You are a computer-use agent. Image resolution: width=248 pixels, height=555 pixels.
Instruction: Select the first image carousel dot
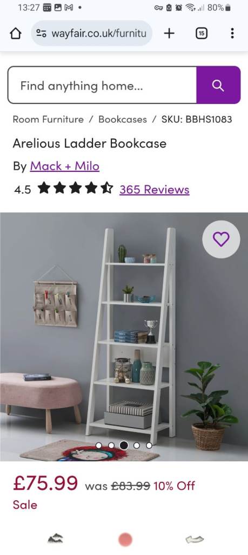(99, 446)
